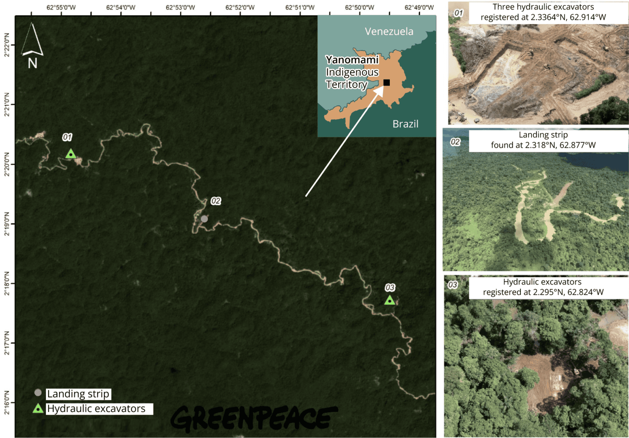Select the excavator triangle marker at site 03
The height and width of the screenshot is (438, 629).
389,301
